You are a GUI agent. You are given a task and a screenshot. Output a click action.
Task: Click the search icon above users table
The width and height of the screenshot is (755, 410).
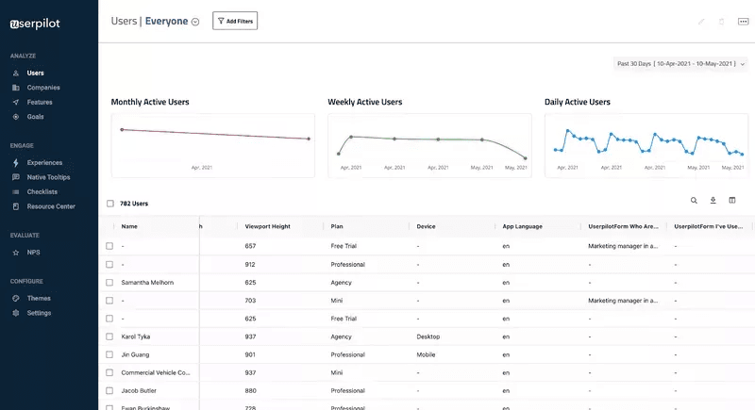coord(694,201)
